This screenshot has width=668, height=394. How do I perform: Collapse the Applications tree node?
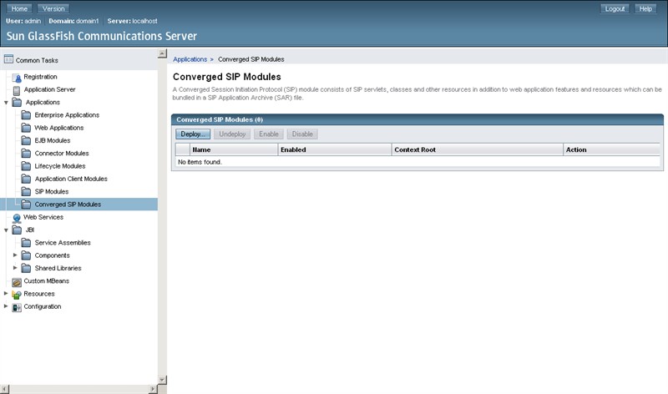coord(6,103)
